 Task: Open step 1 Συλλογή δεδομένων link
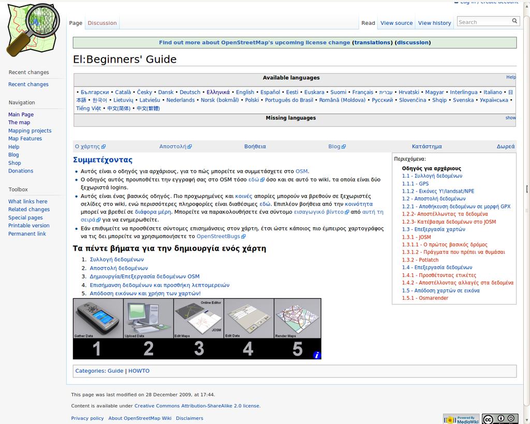coord(116,259)
